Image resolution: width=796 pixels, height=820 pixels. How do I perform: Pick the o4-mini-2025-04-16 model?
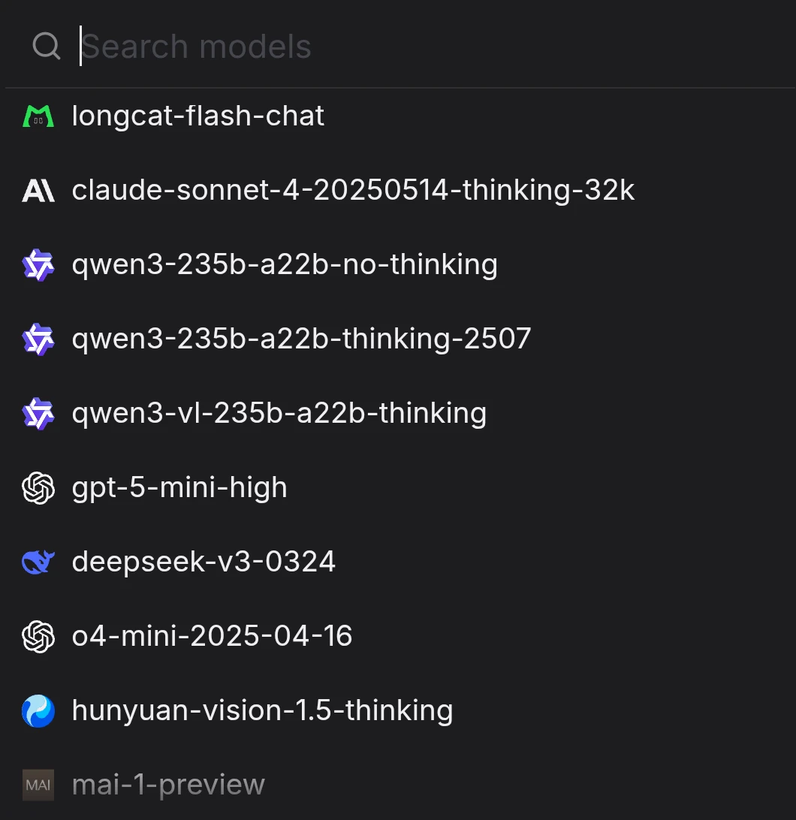pos(212,637)
